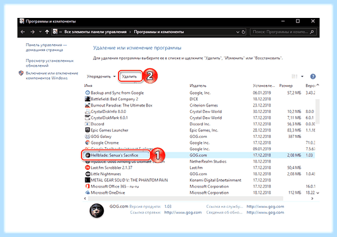The width and height of the screenshot is (337, 237).
Task: Click publisher text Konami Digital Entertainment
Action: 215,180
